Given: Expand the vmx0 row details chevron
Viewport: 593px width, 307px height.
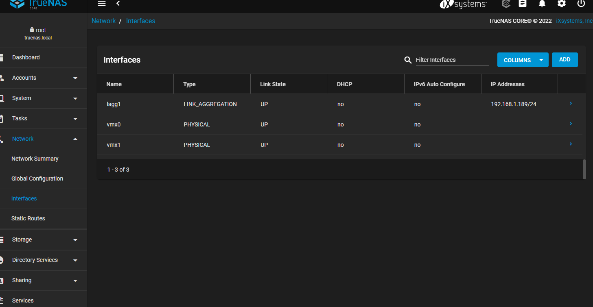Looking at the screenshot, I should tap(571, 124).
